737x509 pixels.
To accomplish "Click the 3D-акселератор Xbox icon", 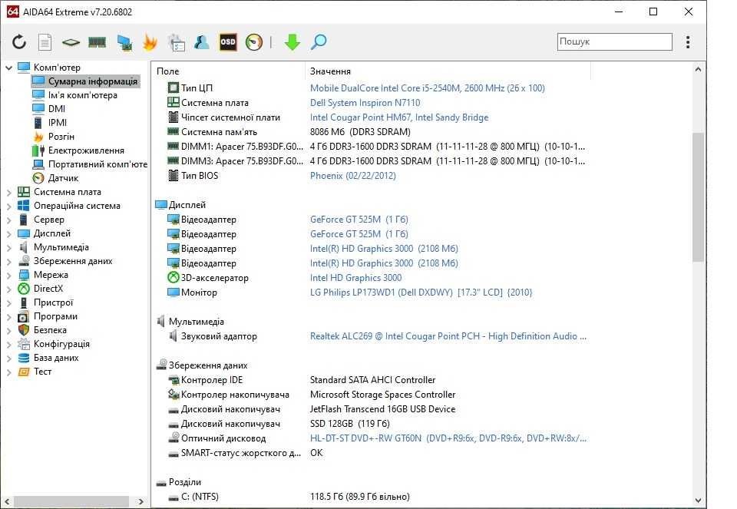I will (174, 278).
